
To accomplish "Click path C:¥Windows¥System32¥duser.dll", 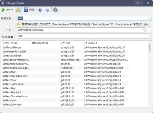I will [102, 64].
